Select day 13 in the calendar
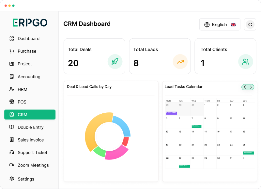 (180, 132)
